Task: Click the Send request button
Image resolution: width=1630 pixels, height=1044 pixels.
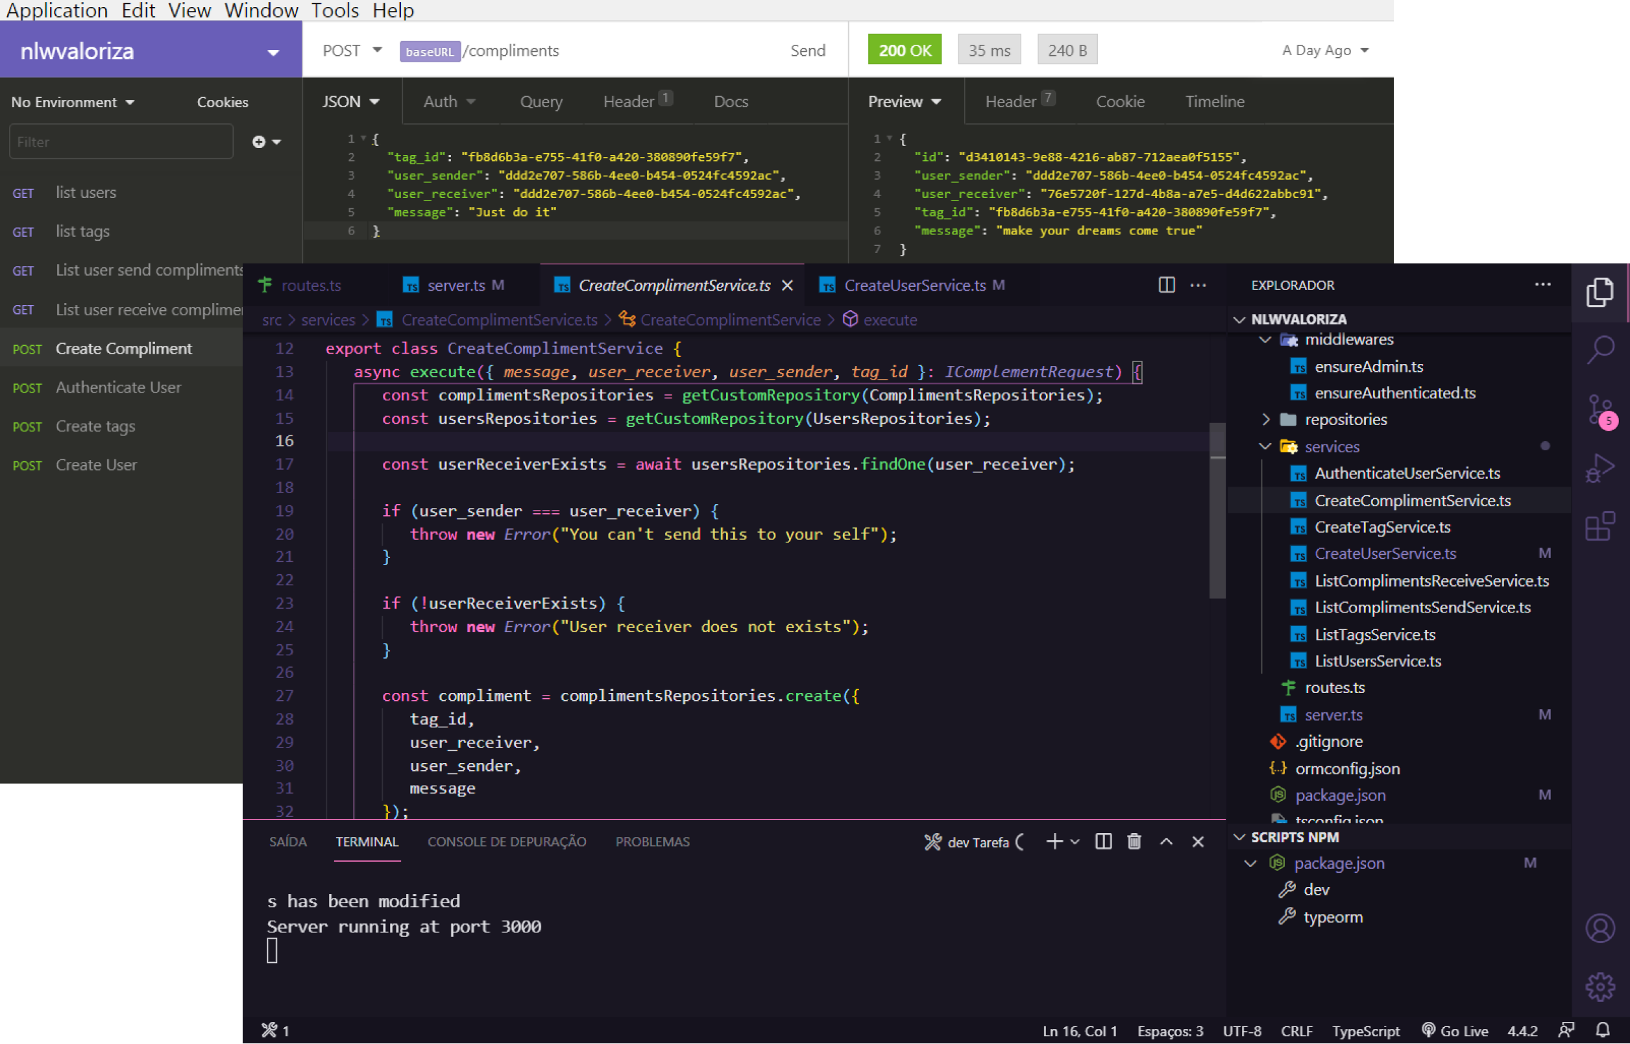Action: (807, 50)
